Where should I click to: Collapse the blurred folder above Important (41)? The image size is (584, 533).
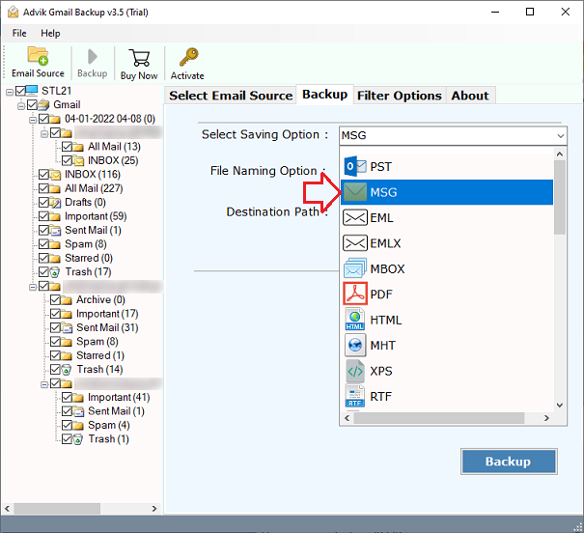click(44, 384)
